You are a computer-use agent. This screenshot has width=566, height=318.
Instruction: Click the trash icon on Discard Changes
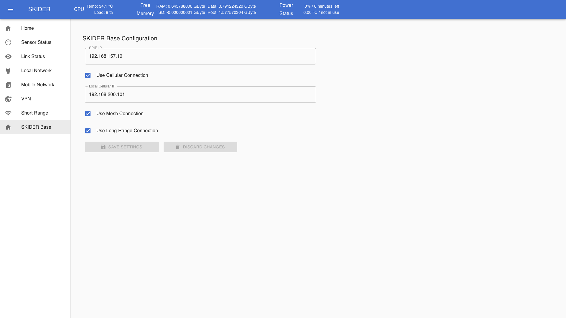(178, 147)
